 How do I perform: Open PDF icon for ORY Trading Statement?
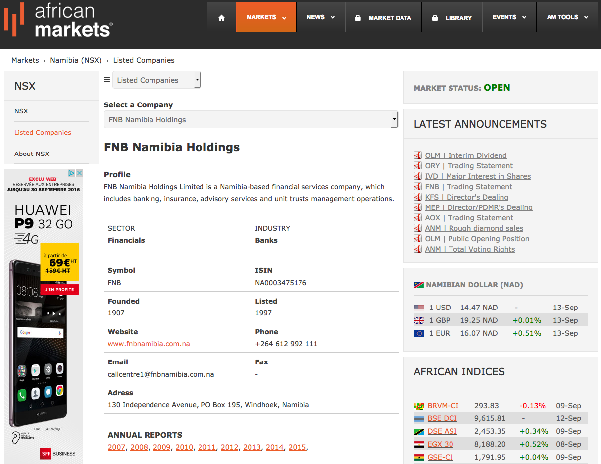pos(418,166)
